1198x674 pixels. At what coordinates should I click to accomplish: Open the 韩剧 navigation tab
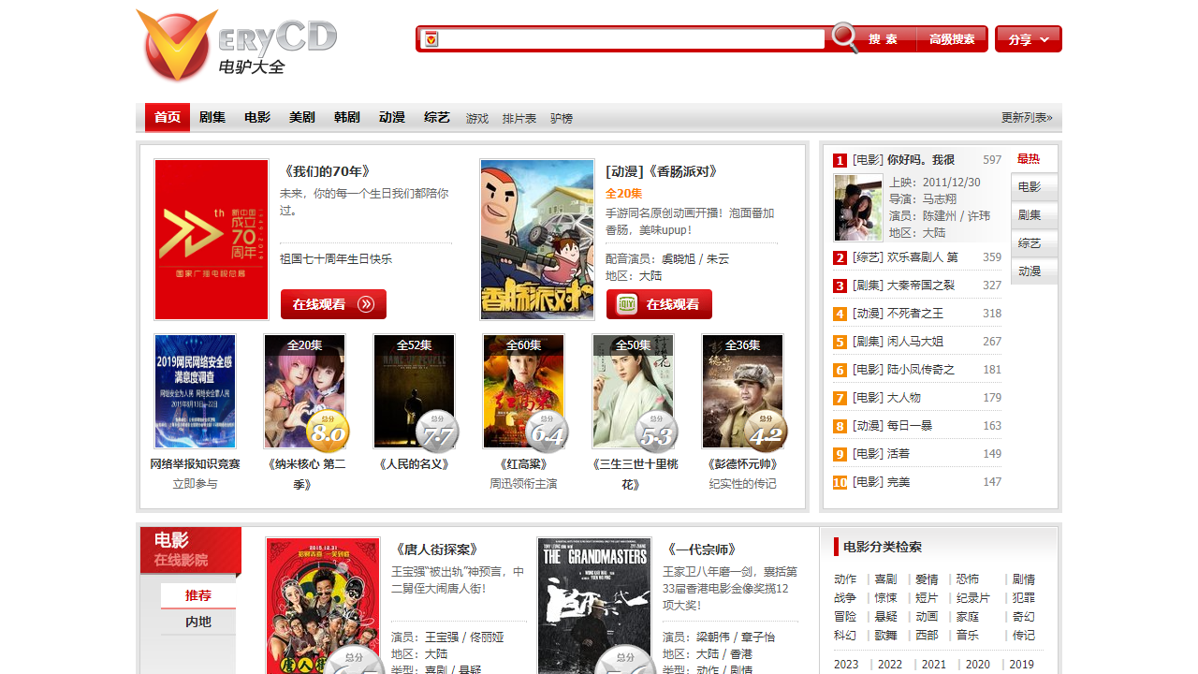tap(347, 117)
